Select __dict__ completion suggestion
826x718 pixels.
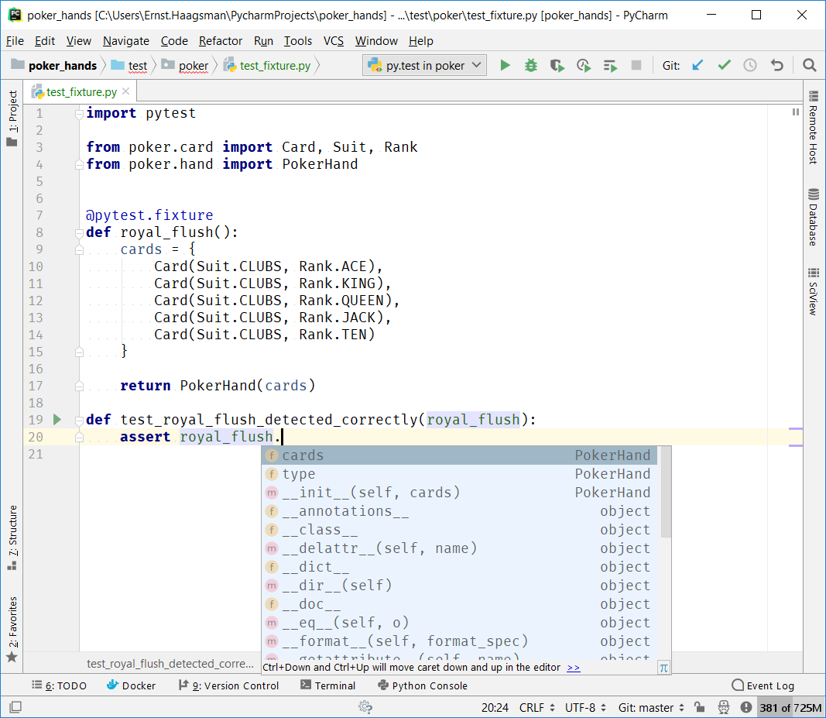461,567
